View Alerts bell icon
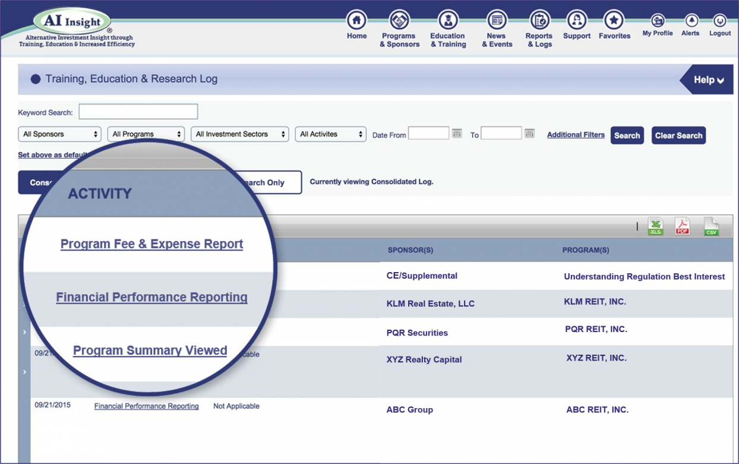 [691, 20]
